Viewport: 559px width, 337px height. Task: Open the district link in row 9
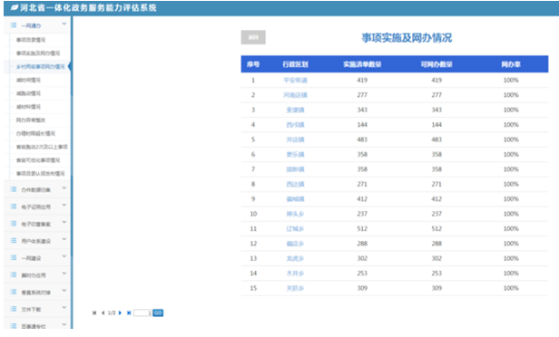pyautogui.click(x=295, y=199)
